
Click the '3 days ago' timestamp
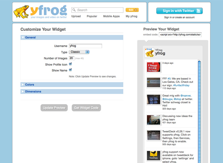[x=168, y=63]
